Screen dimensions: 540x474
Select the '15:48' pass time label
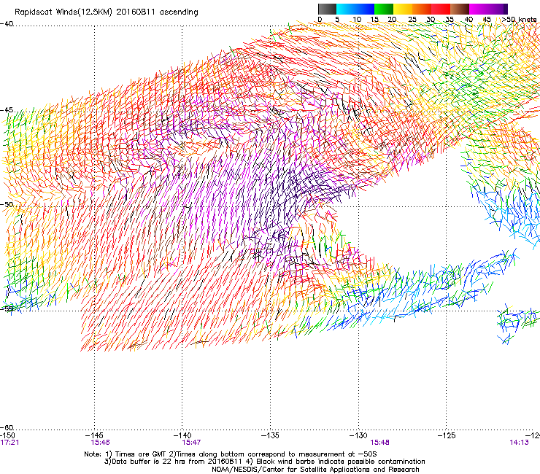point(379,443)
